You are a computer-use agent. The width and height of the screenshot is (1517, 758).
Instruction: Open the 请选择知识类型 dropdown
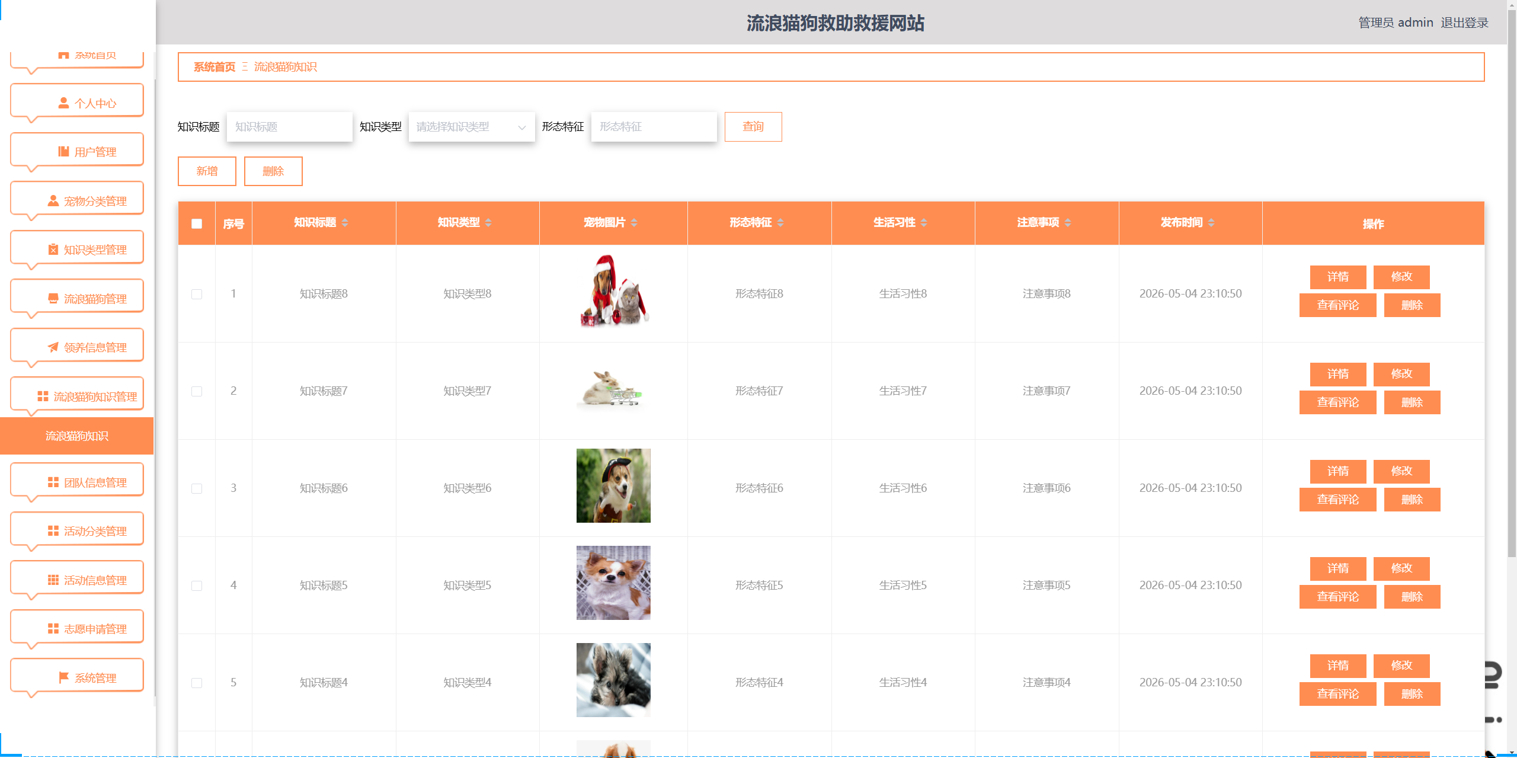(471, 126)
